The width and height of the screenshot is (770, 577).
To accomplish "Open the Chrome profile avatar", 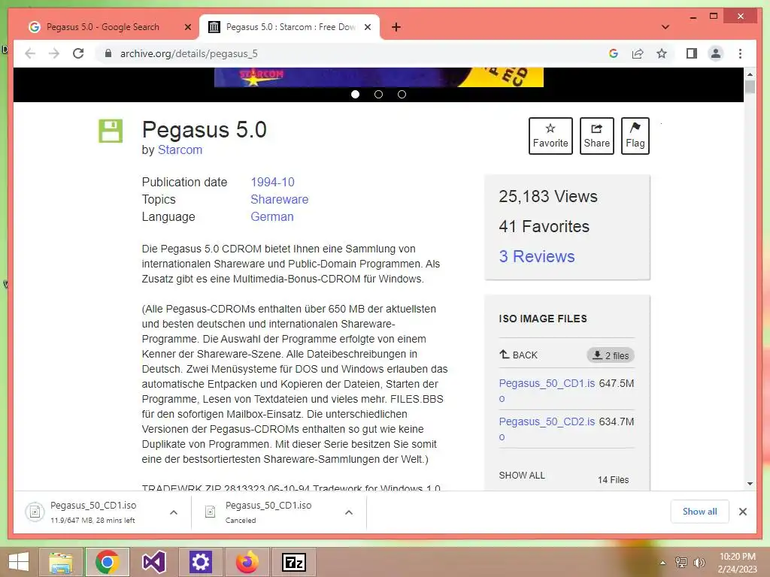I will [716, 53].
